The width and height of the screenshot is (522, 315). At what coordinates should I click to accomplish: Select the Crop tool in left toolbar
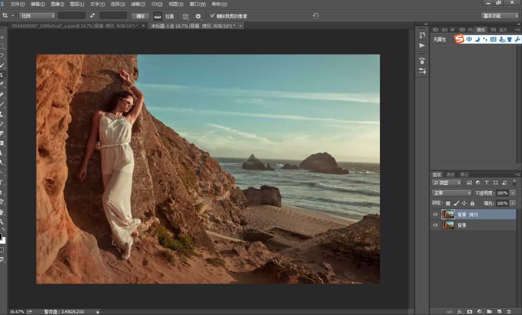coord(2,75)
